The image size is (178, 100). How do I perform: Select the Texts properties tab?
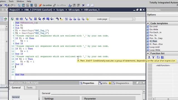tap(29, 87)
